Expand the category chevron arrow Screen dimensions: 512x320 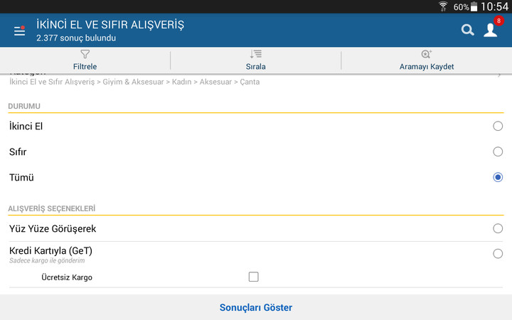pyautogui.click(x=500, y=75)
